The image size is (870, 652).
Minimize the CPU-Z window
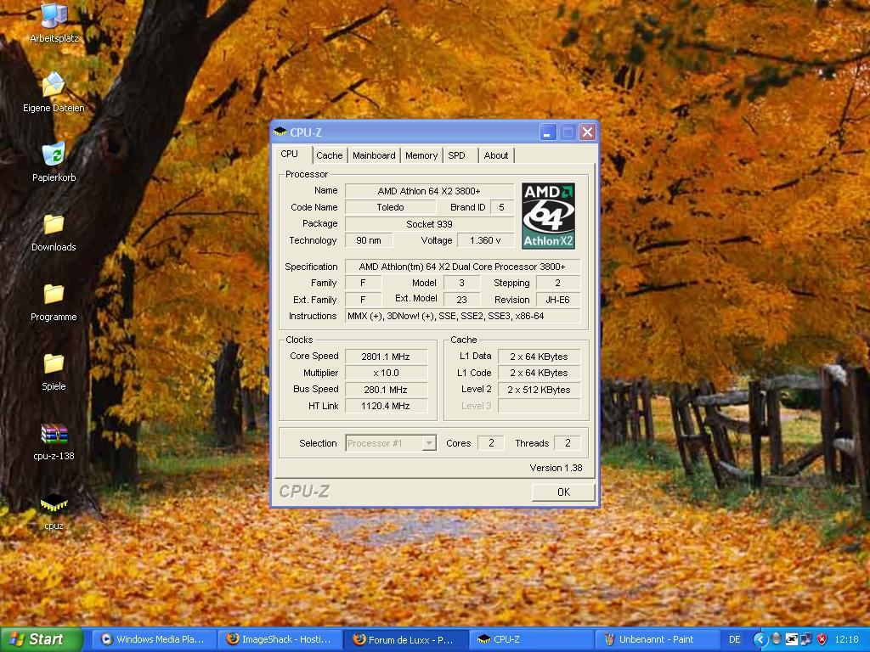coord(548,132)
